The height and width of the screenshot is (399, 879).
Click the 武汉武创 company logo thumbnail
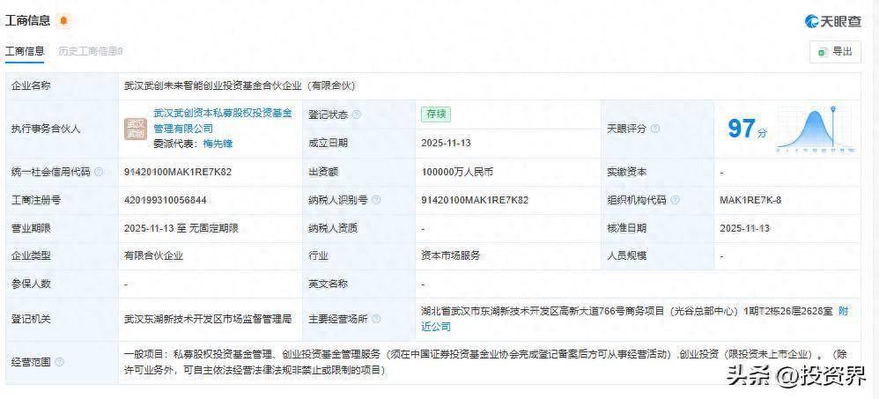(136, 129)
